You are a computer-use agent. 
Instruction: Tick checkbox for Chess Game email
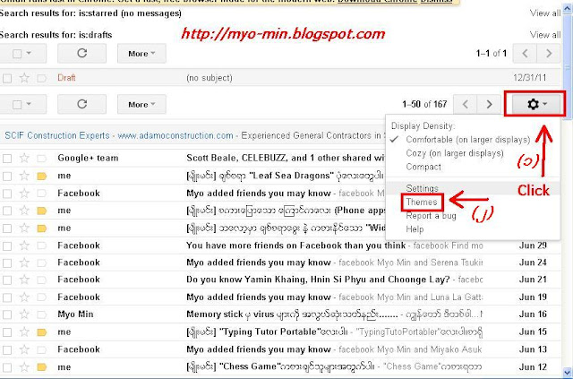[x=7, y=367]
